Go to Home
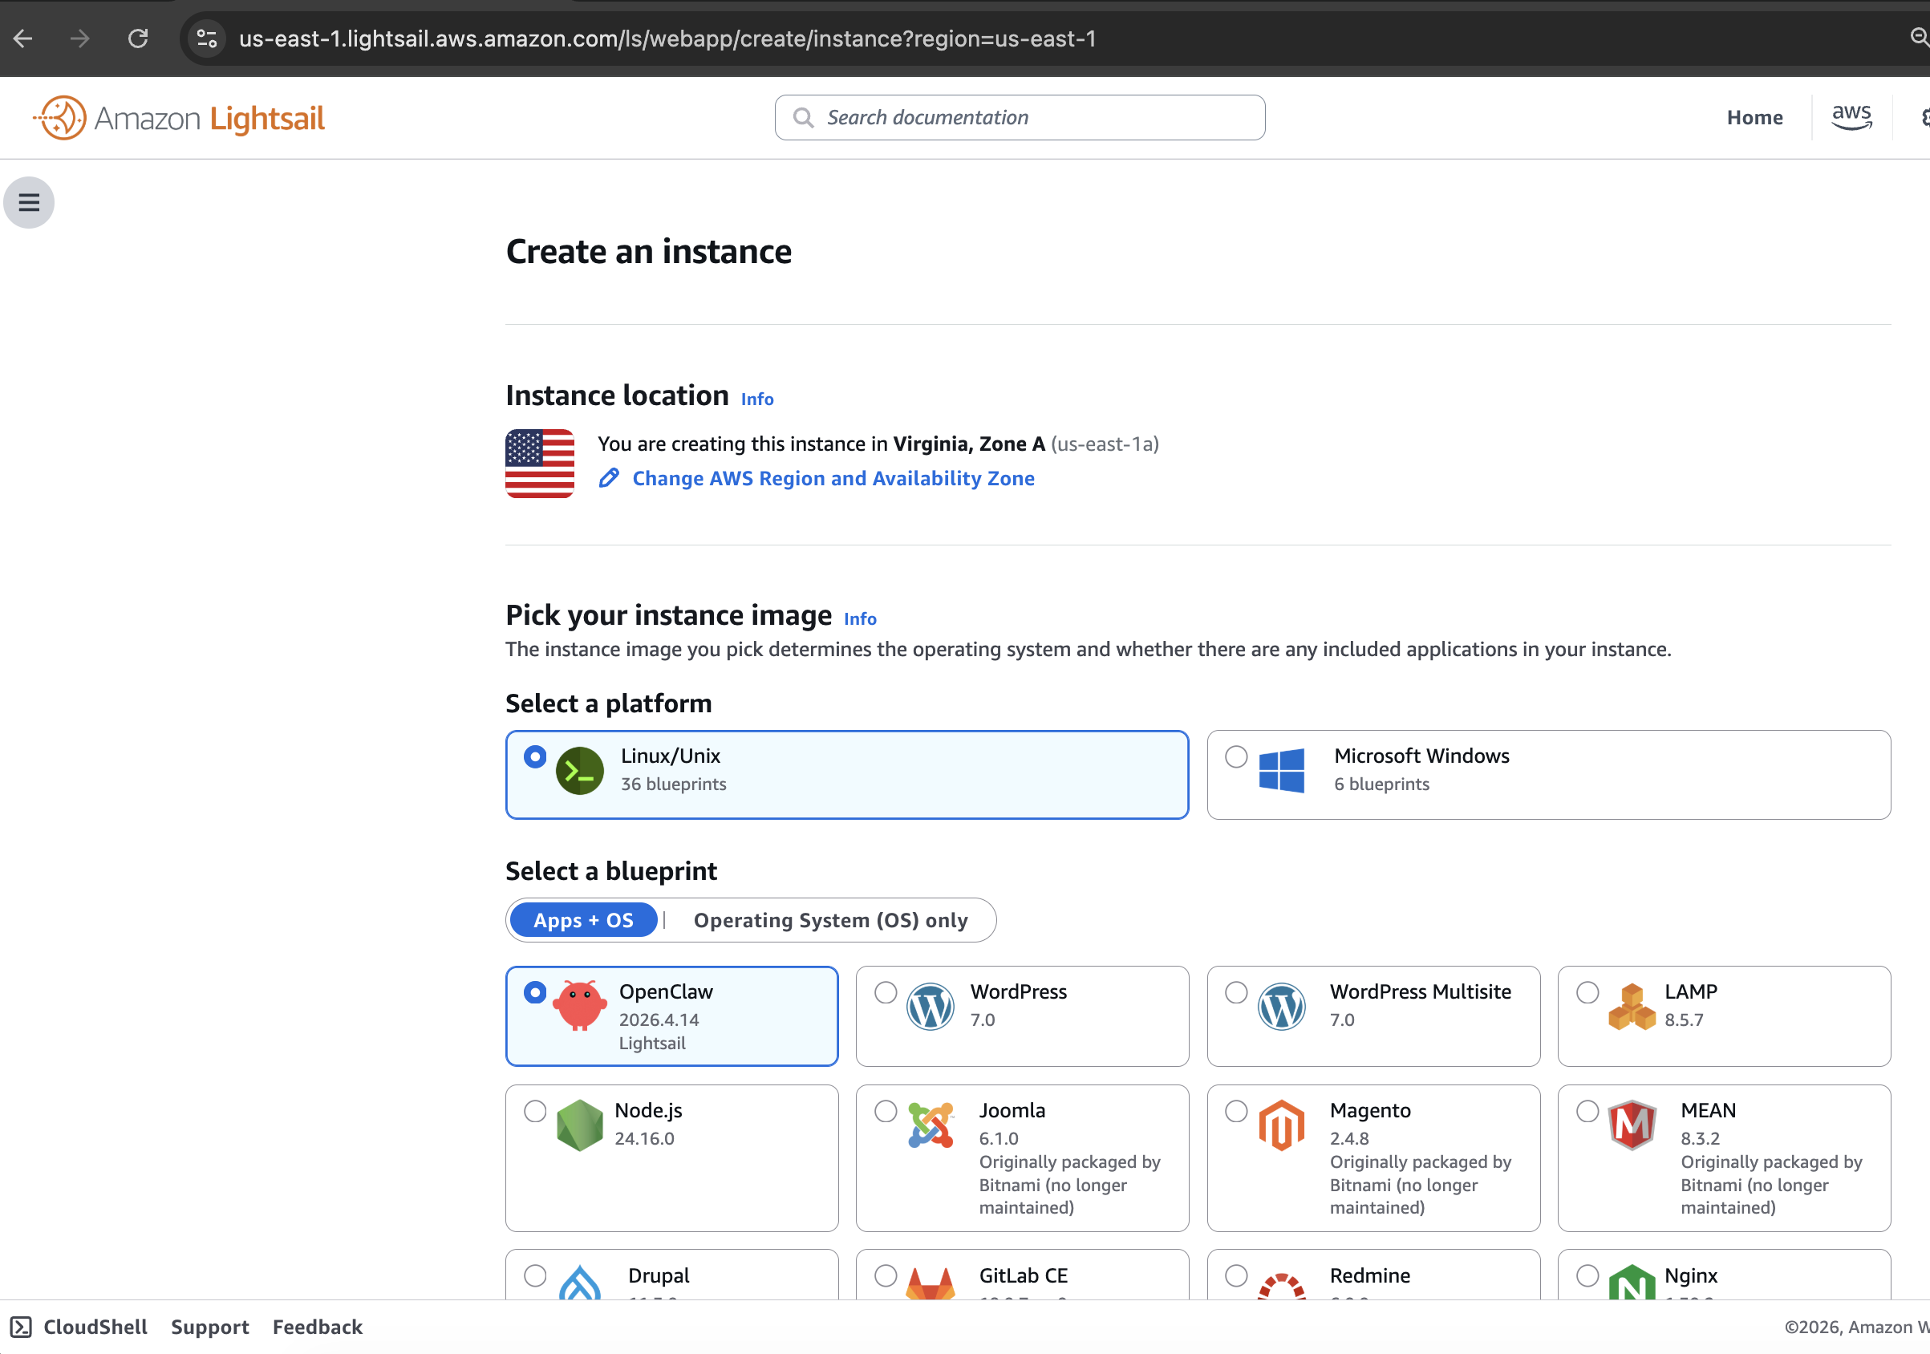 click(1754, 118)
